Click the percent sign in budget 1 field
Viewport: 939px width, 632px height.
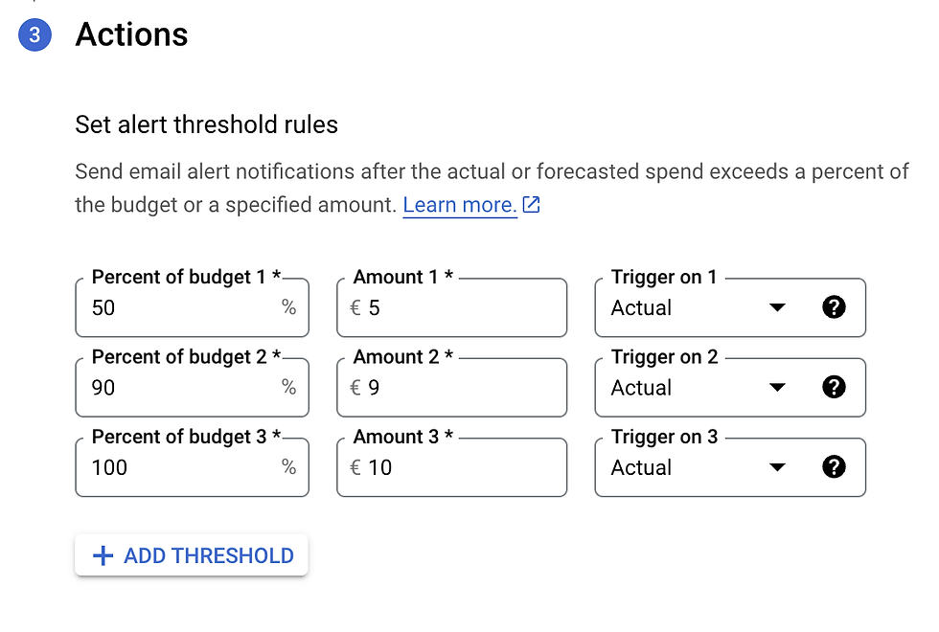[288, 308]
